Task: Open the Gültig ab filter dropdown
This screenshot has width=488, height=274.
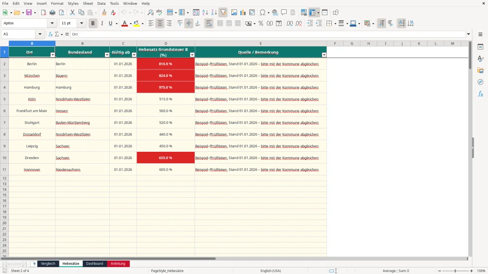Action: 134,55
